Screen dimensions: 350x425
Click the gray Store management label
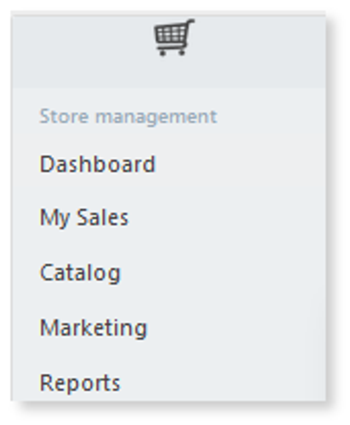[x=128, y=117]
